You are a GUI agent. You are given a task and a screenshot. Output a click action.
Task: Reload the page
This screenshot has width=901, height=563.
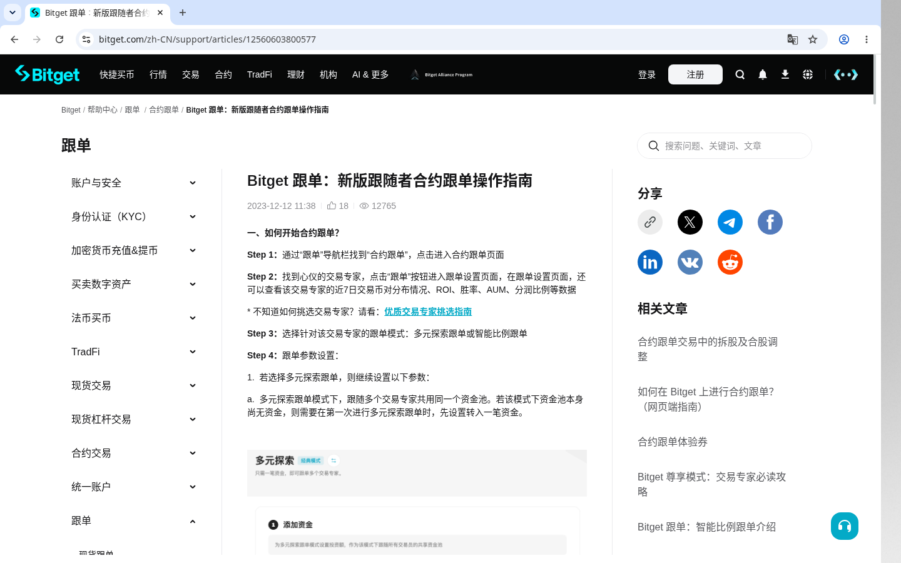[59, 39]
